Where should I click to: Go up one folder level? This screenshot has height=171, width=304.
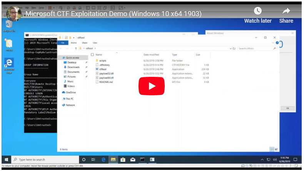pos(76,48)
